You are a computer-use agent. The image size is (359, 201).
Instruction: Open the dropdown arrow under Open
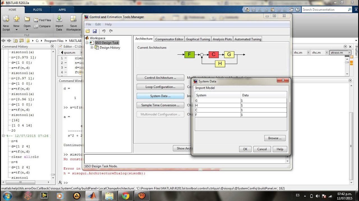click(27, 30)
